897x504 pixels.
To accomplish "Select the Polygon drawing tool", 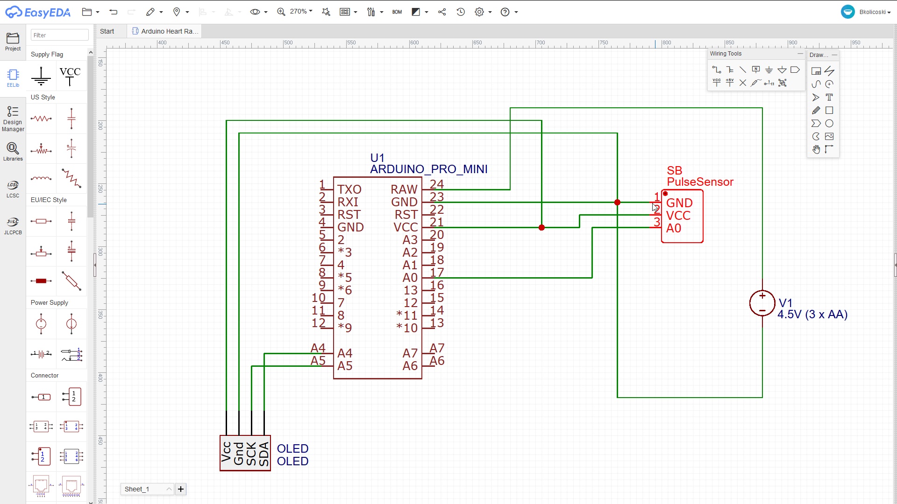I will (816, 123).
